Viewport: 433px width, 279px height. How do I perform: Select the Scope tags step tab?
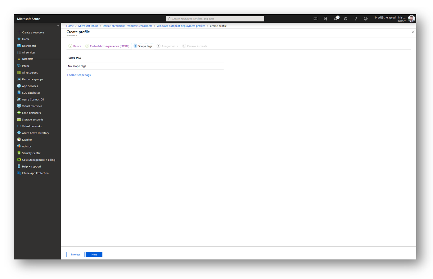click(x=143, y=46)
